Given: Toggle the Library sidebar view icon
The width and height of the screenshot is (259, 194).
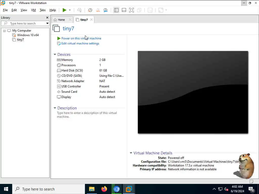Looking at the screenshot, I should [116, 10].
